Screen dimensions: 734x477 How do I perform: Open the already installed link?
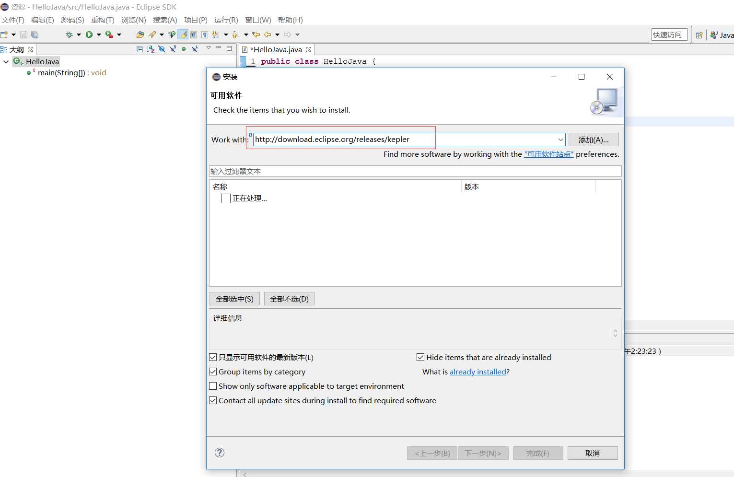(478, 372)
